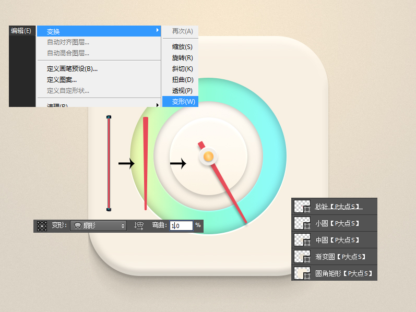This screenshot has height=312, width=416.
Task: Click the warp orientation toggle icon
Action: pyautogui.click(x=139, y=226)
